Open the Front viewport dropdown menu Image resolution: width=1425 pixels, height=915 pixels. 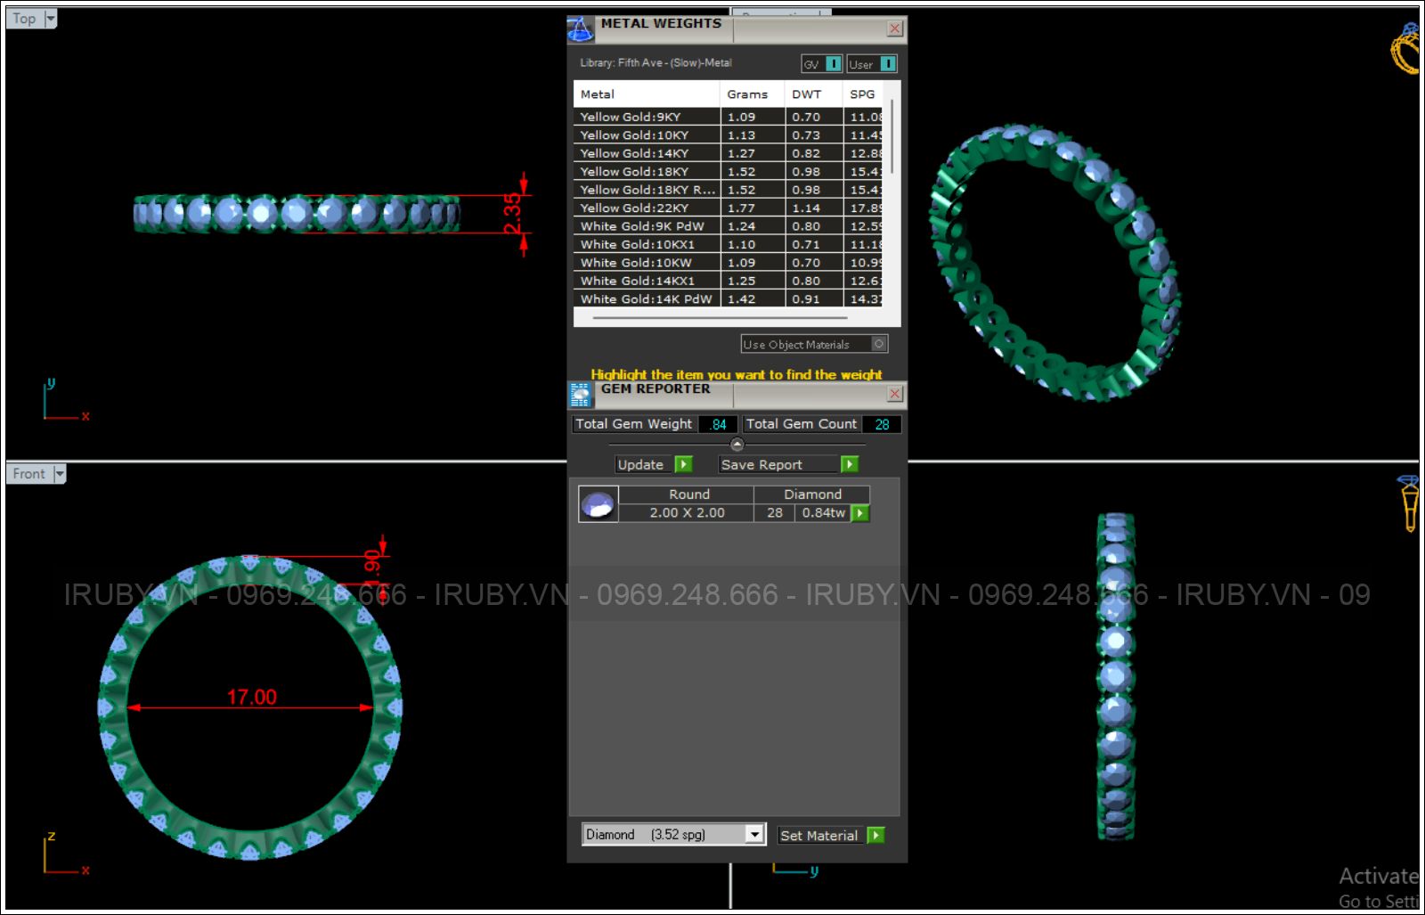click(x=60, y=474)
